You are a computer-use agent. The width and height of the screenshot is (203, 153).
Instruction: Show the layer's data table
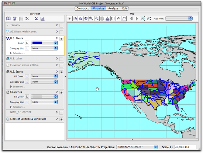click(x=21, y=19)
